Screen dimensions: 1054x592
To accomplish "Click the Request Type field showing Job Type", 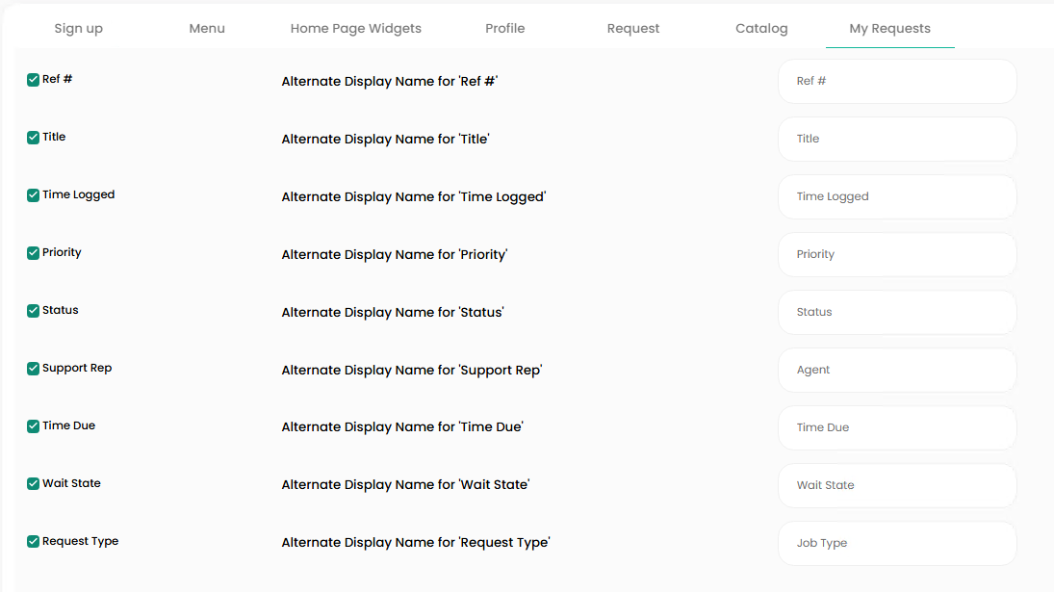I will coord(896,544).
